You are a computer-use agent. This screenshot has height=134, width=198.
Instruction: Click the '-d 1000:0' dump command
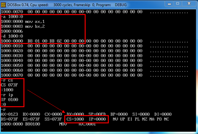12,36
